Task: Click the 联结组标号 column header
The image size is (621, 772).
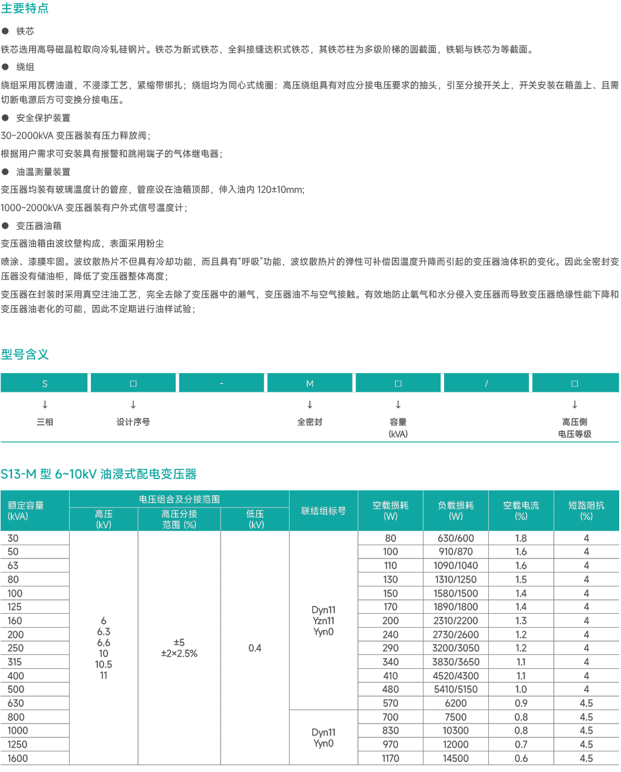Action: tap(324, 511)
